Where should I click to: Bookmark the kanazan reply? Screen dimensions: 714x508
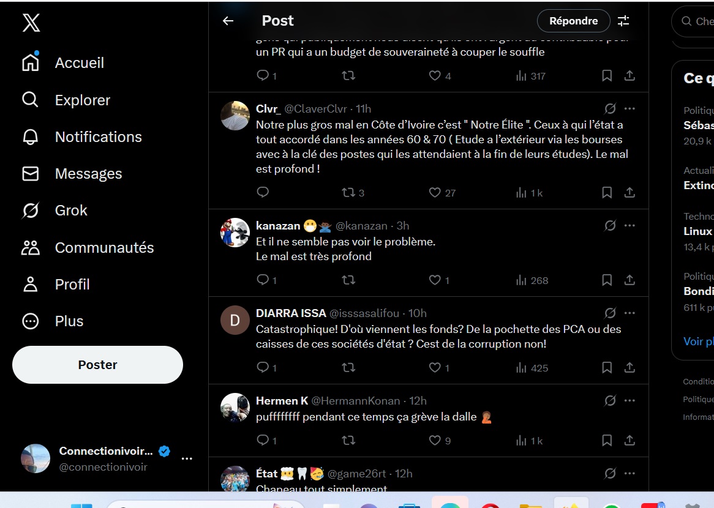tap(607, 280)
